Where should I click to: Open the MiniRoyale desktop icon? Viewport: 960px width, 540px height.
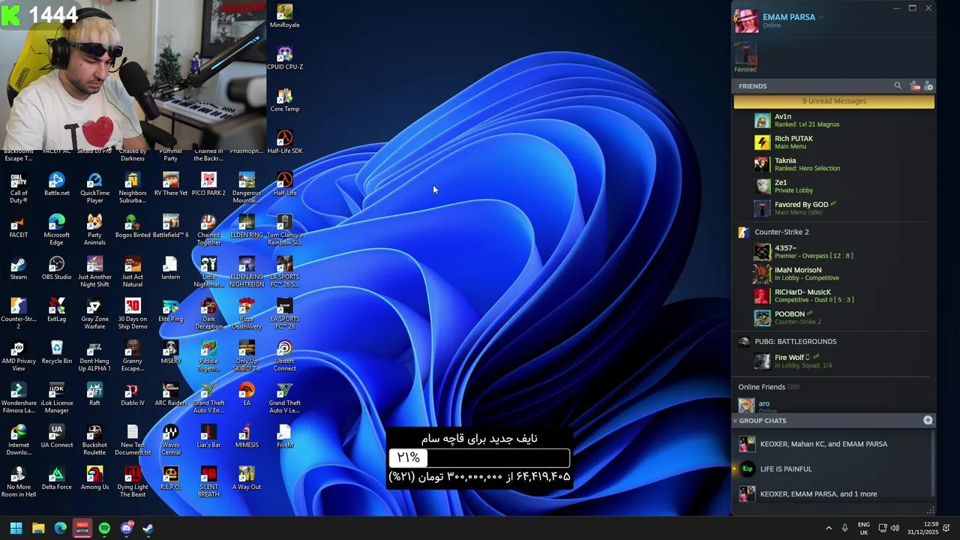tap(284, 16)
